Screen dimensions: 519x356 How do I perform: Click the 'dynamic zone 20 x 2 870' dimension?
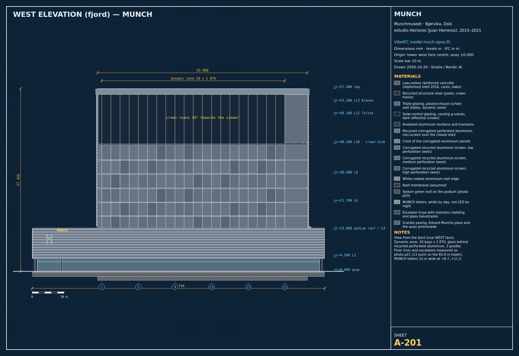193,78
